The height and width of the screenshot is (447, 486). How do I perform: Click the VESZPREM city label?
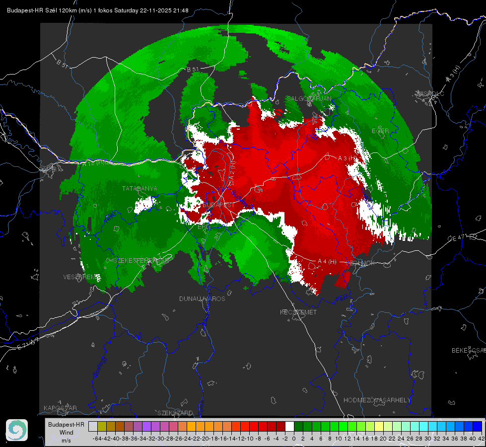click(80, 277)
